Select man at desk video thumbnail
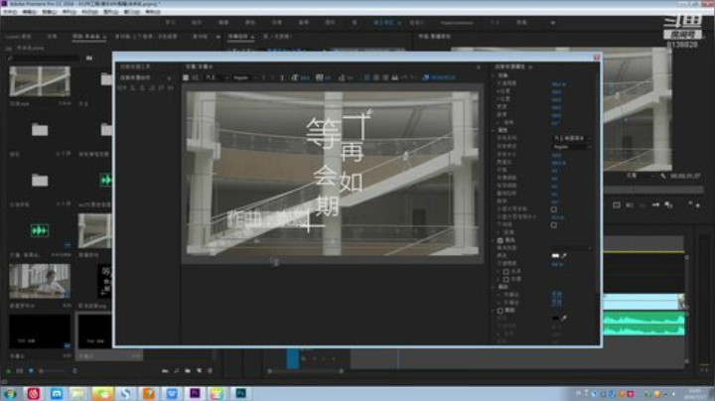This screenshot has height=401, width=715. click(40, 281)
